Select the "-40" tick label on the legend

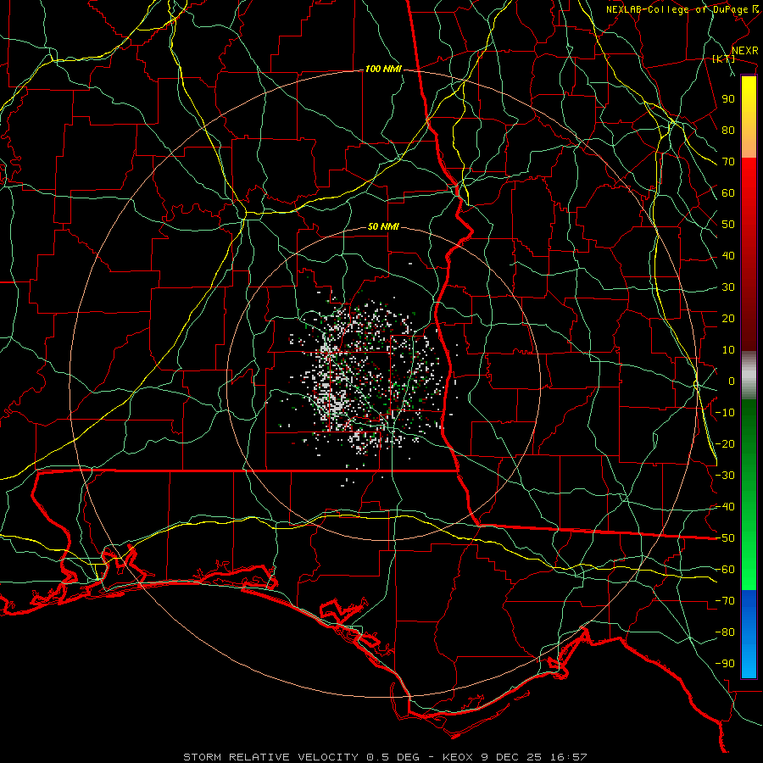click(x=725, y=507)
